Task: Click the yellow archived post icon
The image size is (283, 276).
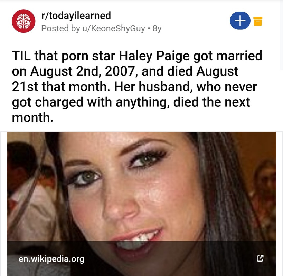Action: tap(258, 21)
